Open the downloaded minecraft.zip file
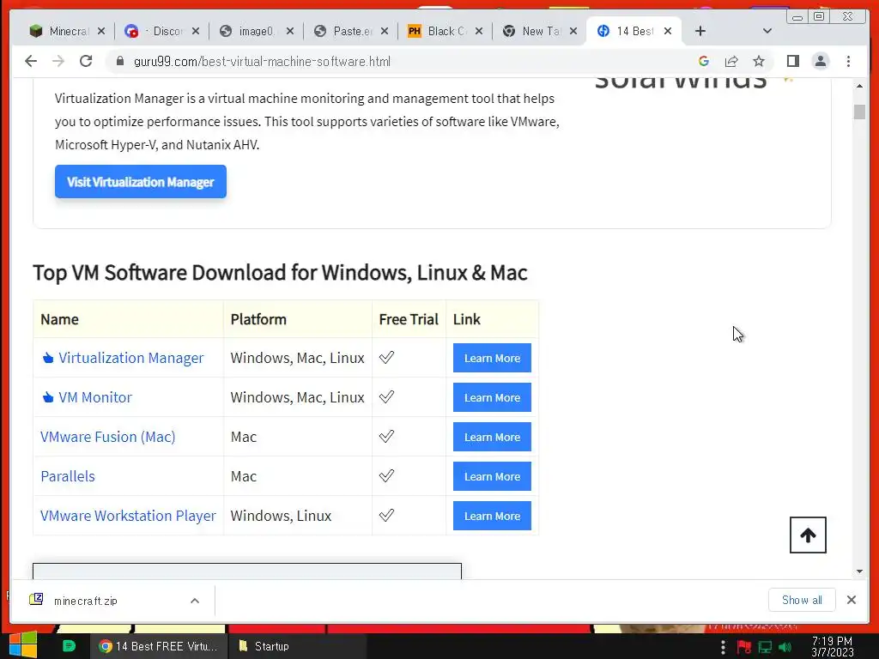Screen dimensions: 879x659 (x=86, y=601)
